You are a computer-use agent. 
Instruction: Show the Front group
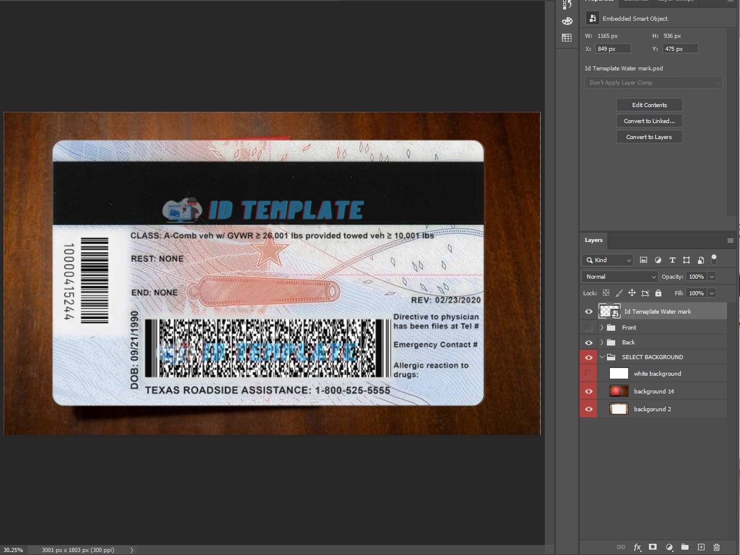589,327
